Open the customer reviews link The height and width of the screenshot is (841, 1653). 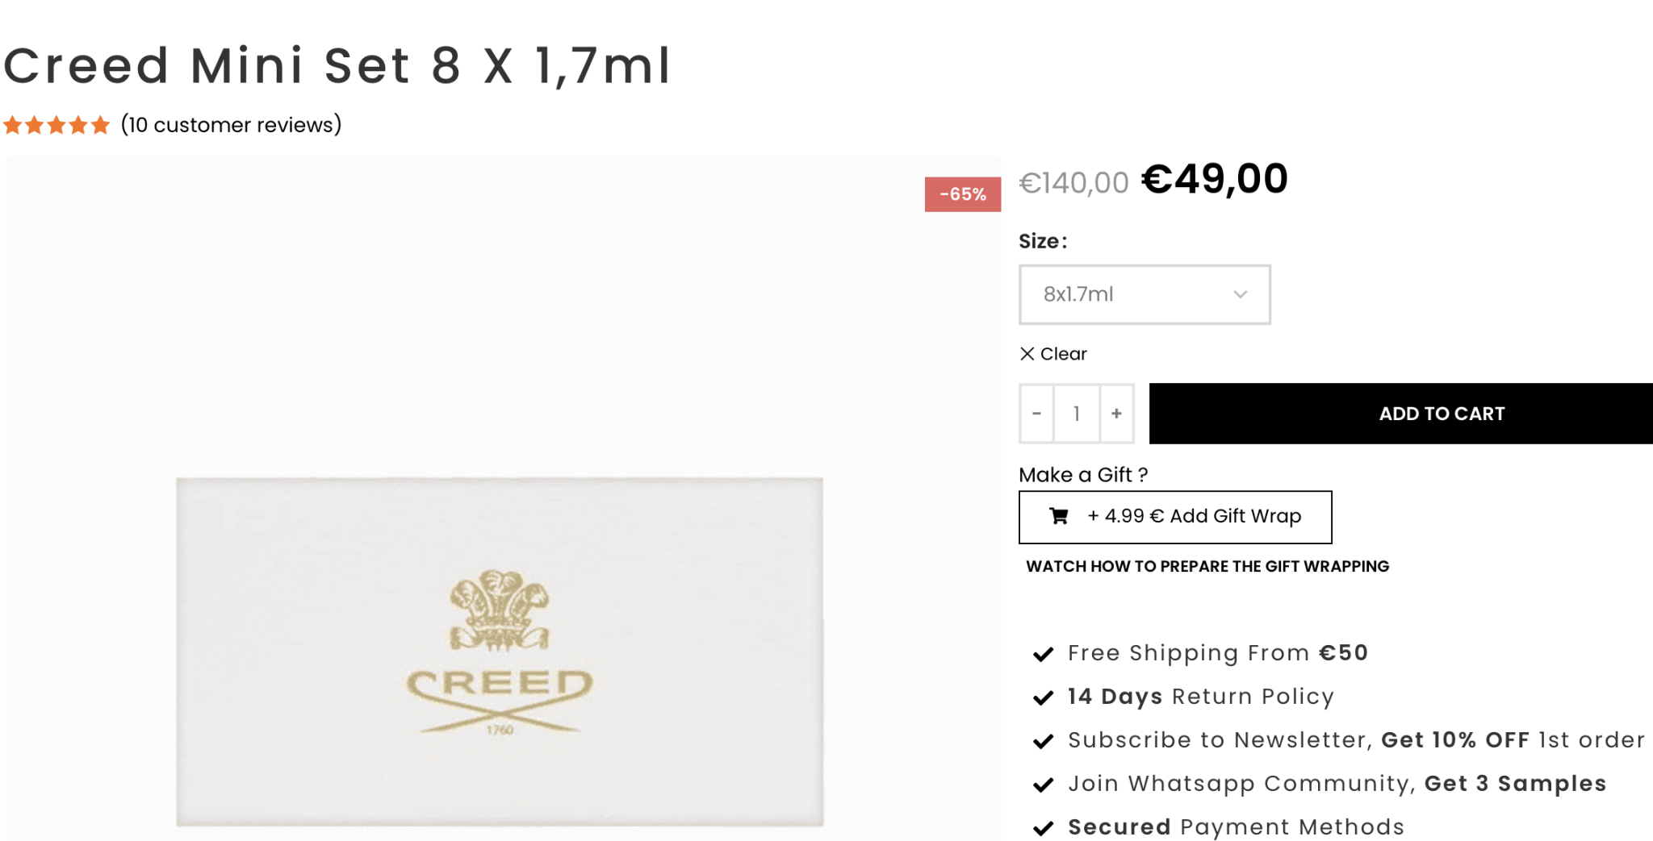click(232, 125)
